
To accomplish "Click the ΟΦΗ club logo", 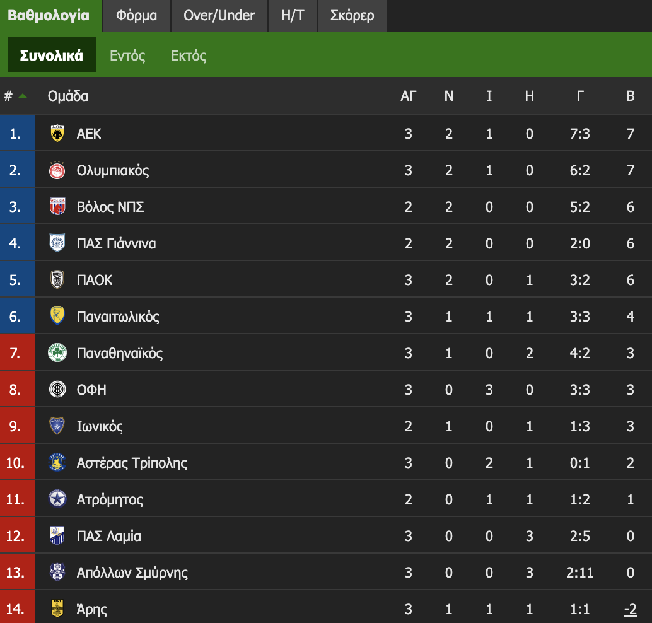I will tap(57, 390).
